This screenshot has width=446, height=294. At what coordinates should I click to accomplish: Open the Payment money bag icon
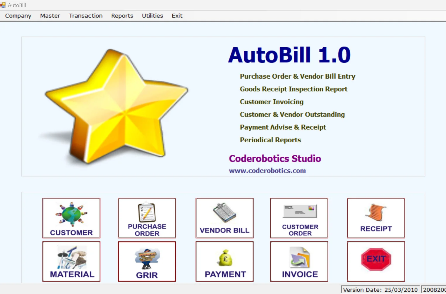coord(224,262)
